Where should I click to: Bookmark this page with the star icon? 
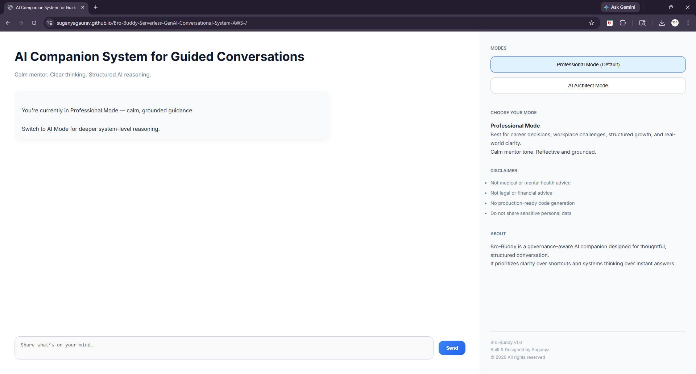coord(592,23)
